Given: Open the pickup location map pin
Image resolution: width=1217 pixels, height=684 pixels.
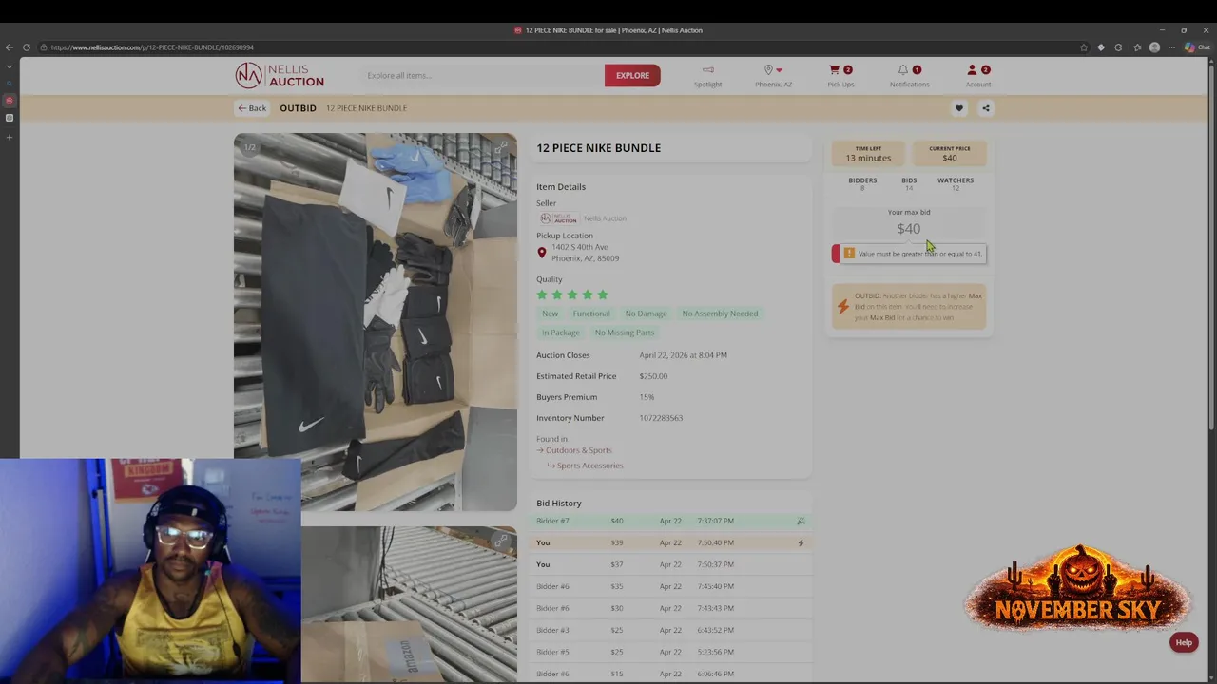Looking at the screenshot, I should (542, 253).
